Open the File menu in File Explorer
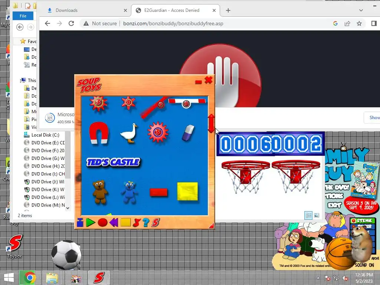 click(23, 16)
